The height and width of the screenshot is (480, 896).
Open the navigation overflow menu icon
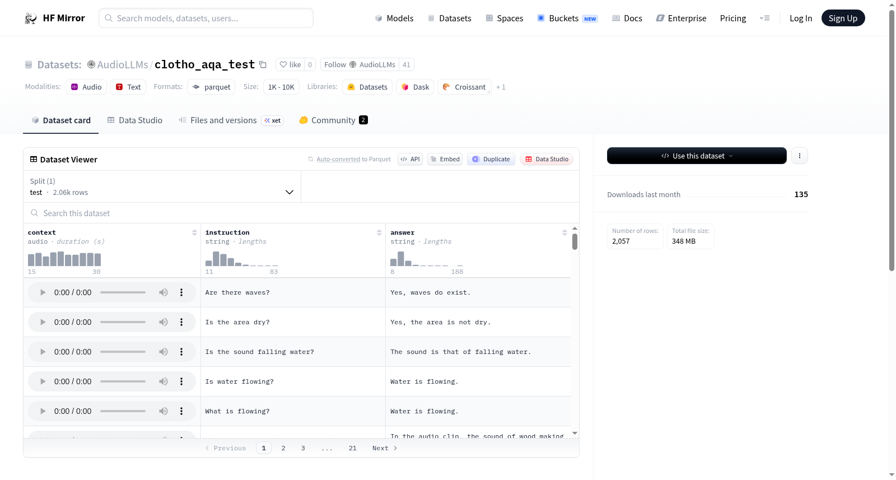point(764,18)
